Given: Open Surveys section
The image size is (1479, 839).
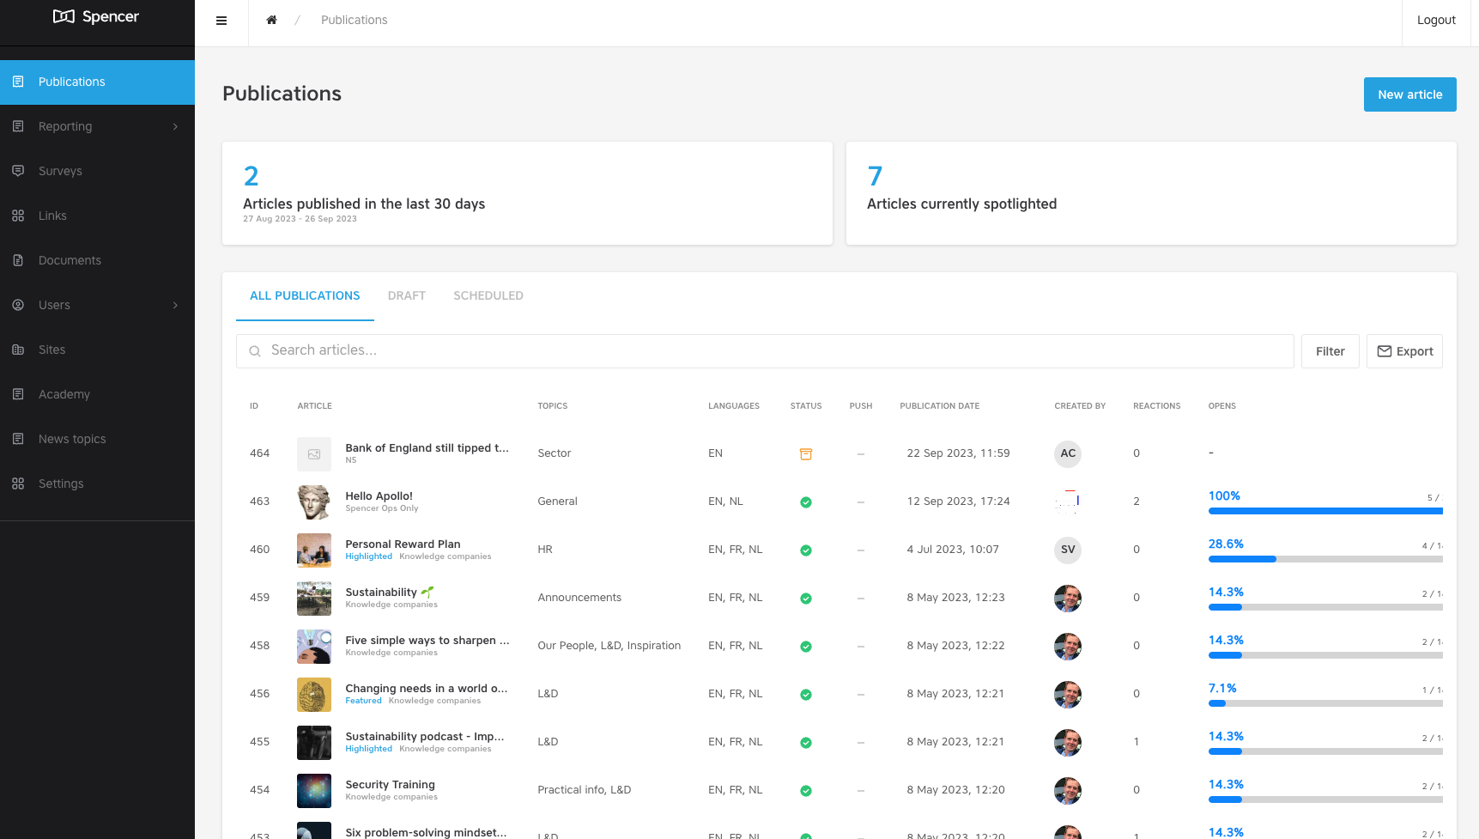Looking at the screenshot, I should pyautogui.click(x=97, y=171).
